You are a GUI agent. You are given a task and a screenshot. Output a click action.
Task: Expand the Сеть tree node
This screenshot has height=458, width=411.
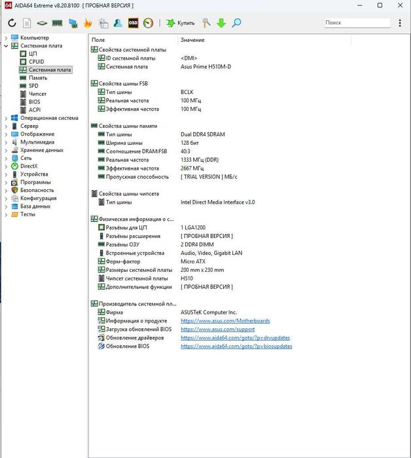coord(6,159)
